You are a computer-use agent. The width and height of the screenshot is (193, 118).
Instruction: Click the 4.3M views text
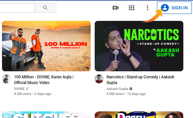[23, 94]
